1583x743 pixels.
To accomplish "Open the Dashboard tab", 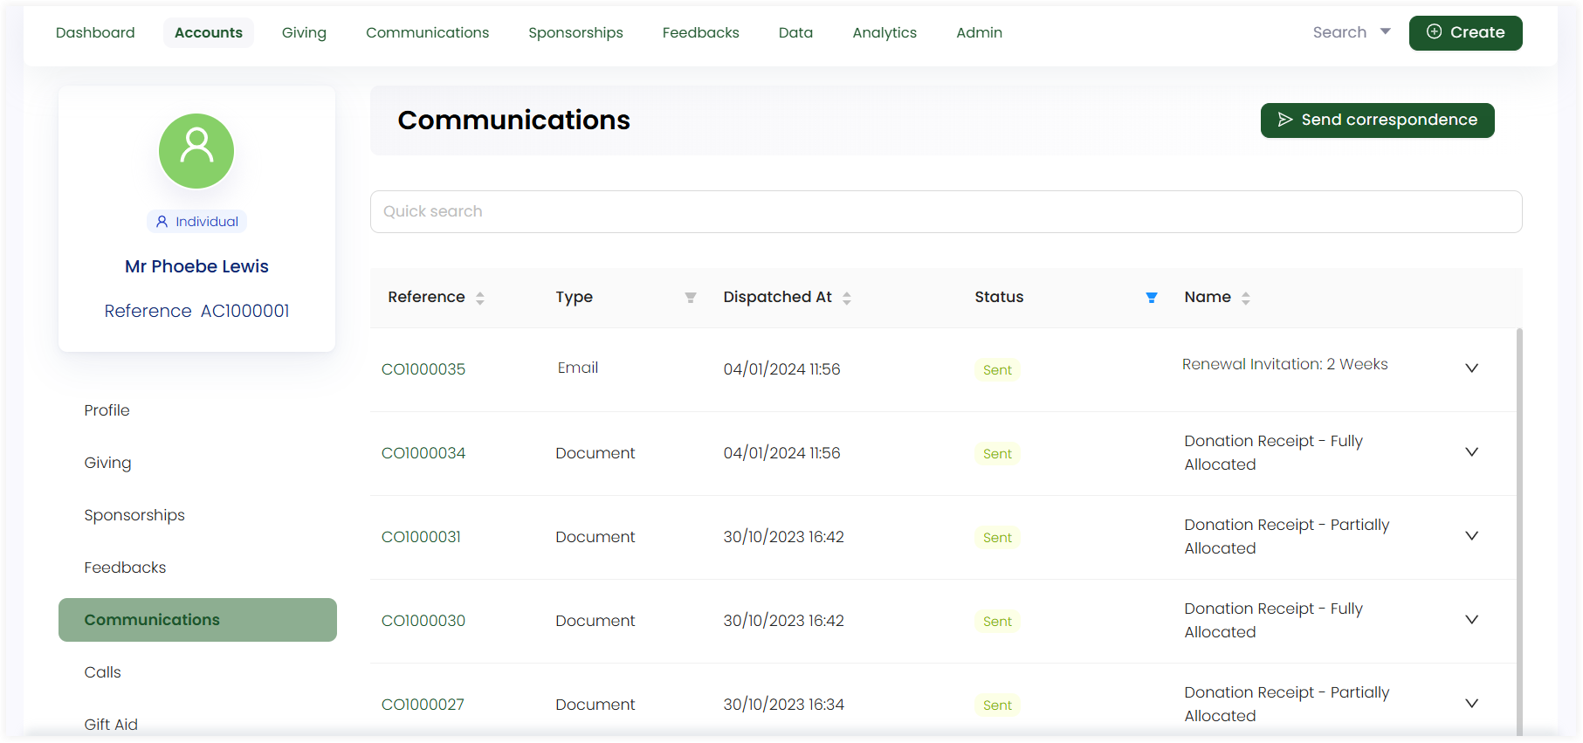I will tap(95, 32).
